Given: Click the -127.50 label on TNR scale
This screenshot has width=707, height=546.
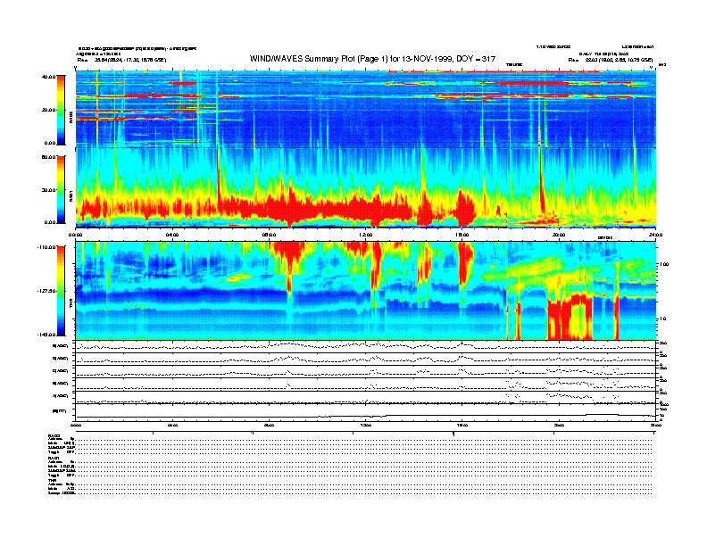Looking at the screenshot, I should tap(46, 291).
